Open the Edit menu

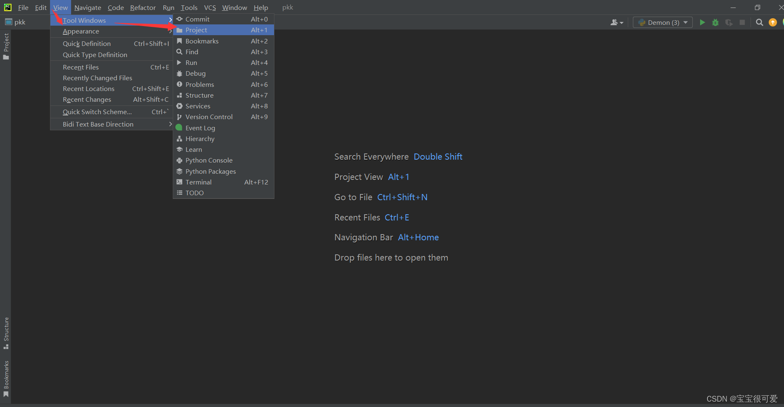(41, 7)
